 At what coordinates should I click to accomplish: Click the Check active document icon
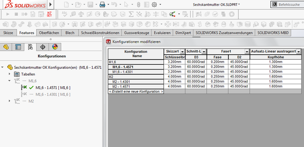click(172, 14)
